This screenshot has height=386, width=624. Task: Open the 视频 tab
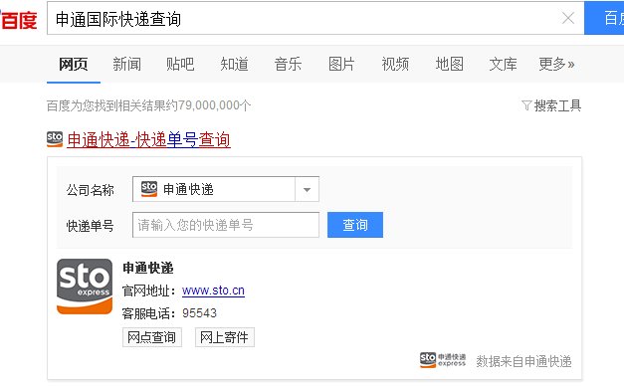(x=395, y=64)
